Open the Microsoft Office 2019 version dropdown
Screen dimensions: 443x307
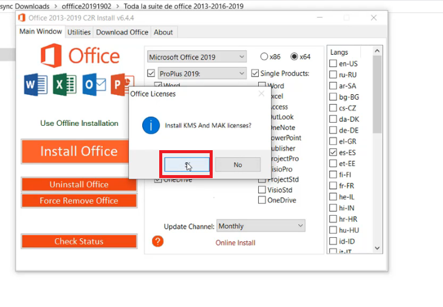(x=197, y=57)
